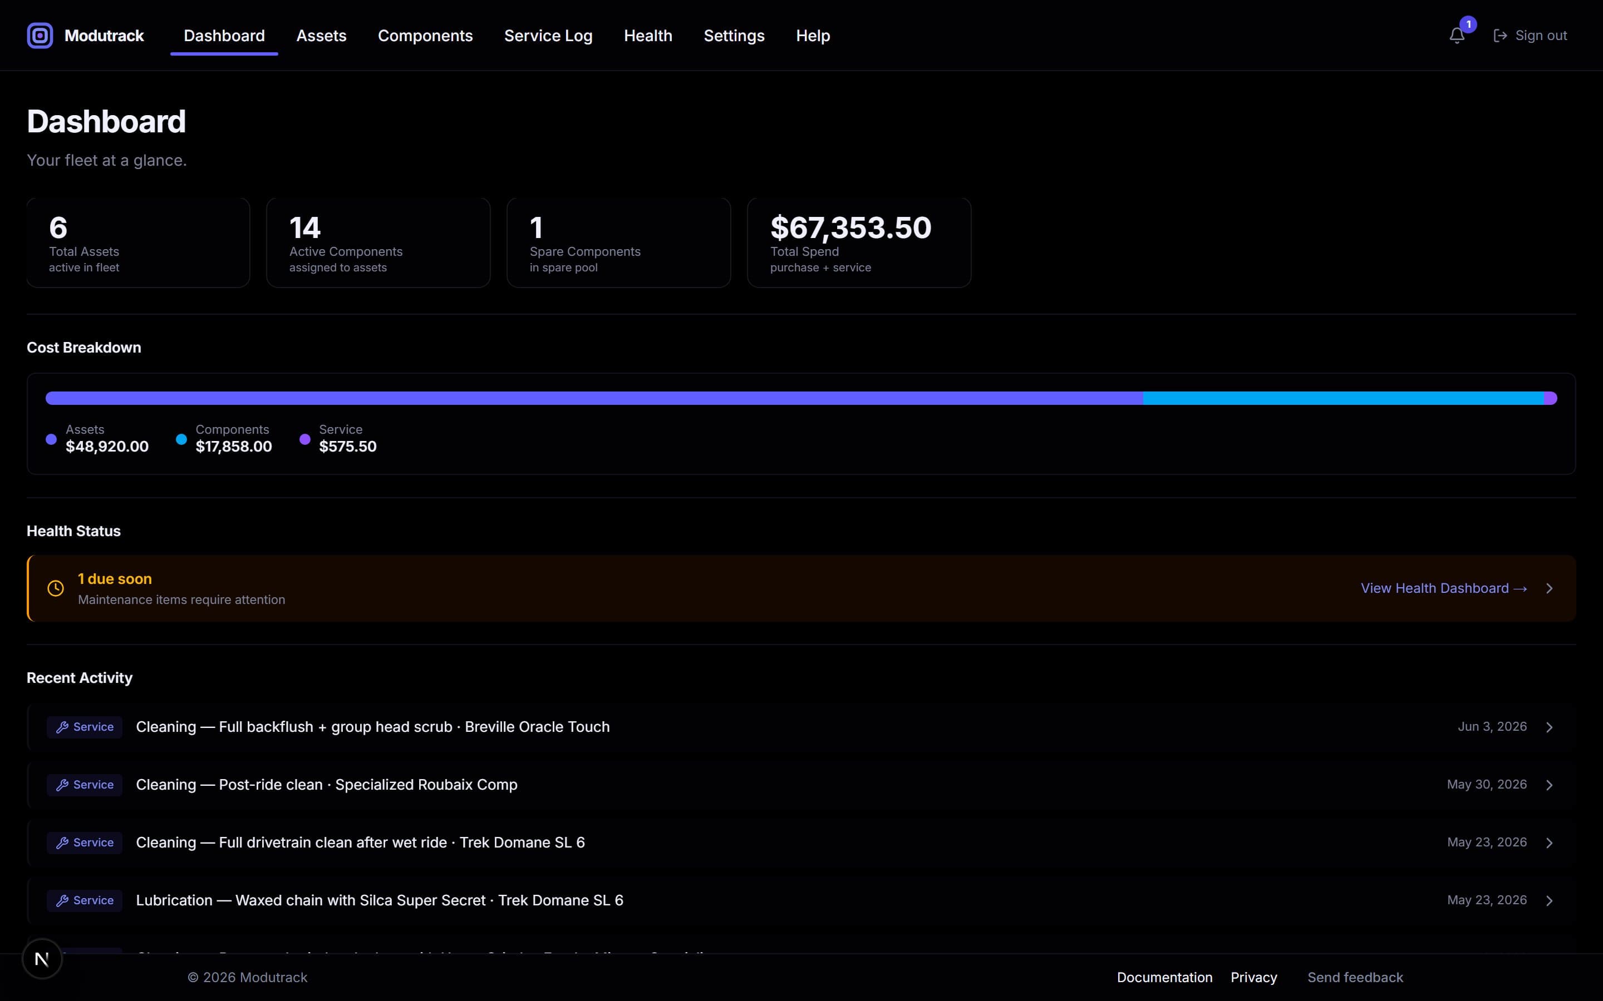Click the $48,920.00 assets value
The height and width of the screenshot is (1001, 1603).
coord(107,446)
